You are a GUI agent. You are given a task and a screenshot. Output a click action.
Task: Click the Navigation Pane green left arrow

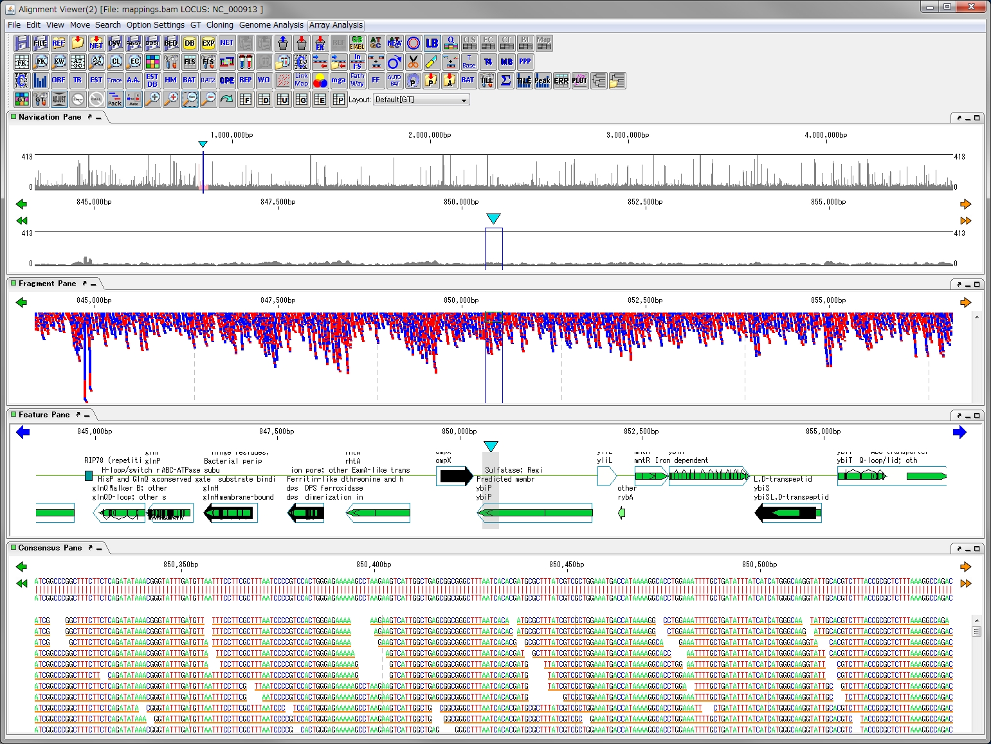21,204
